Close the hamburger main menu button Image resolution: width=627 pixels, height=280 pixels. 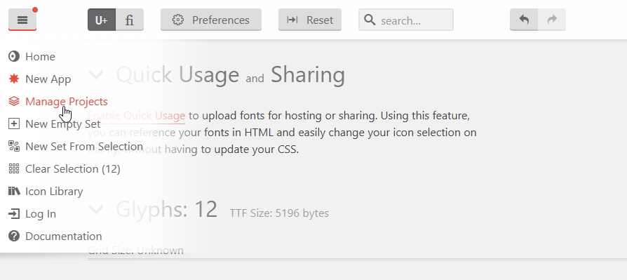(x=22, y=20)
